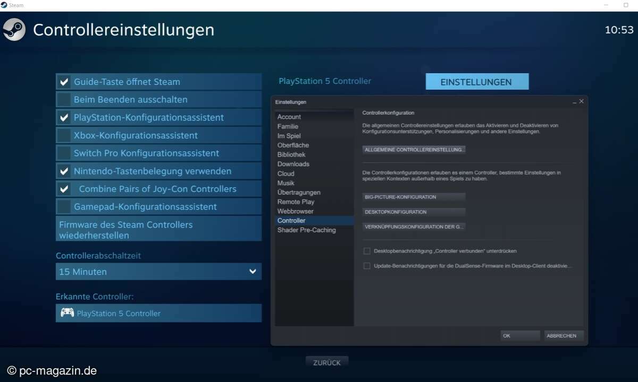Open Verknüpfungskonfiguration der G... button
Screen dimensions: 638x382
tap(414, 227)
